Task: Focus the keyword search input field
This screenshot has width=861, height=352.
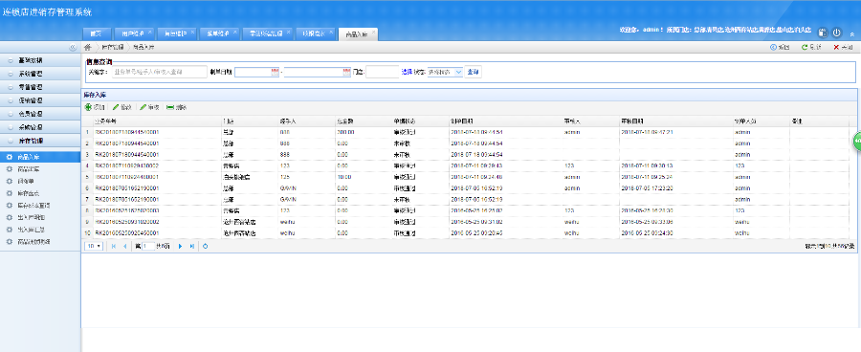Action: (159, 72)
